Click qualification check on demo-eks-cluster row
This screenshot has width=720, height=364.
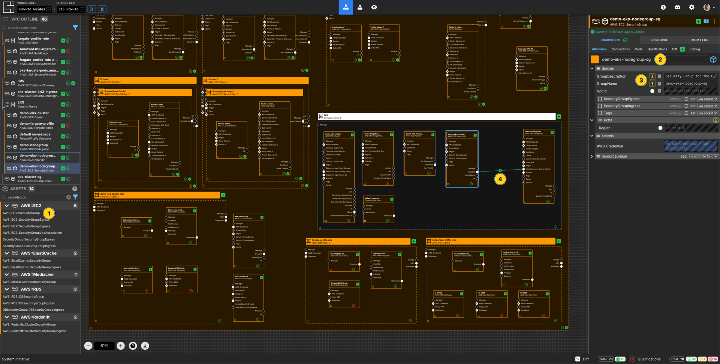(68, 115)
